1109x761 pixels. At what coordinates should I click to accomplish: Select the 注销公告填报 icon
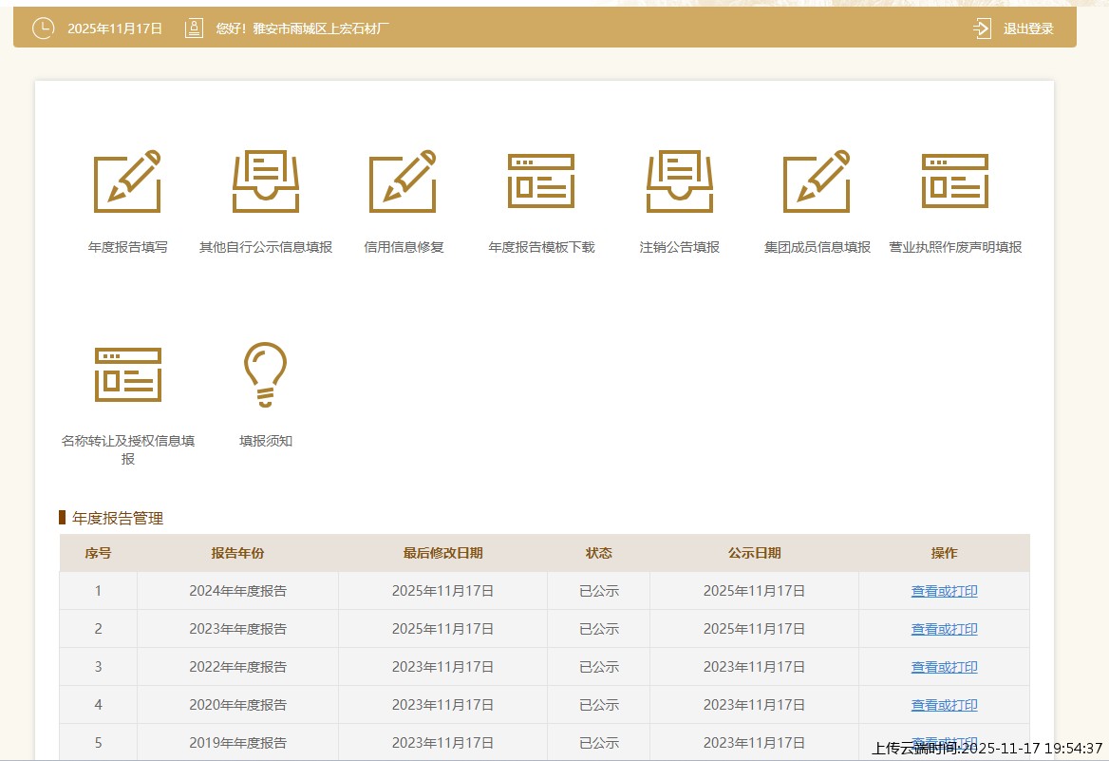point(680,181)
